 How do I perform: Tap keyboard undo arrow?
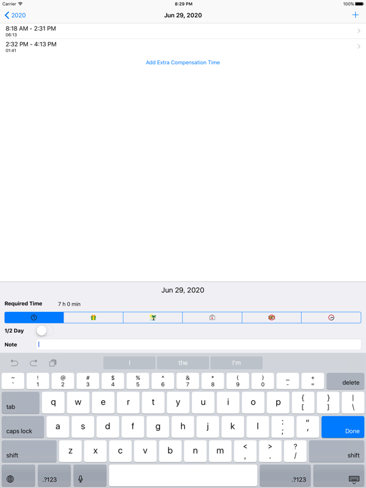(x=15, y=363)
